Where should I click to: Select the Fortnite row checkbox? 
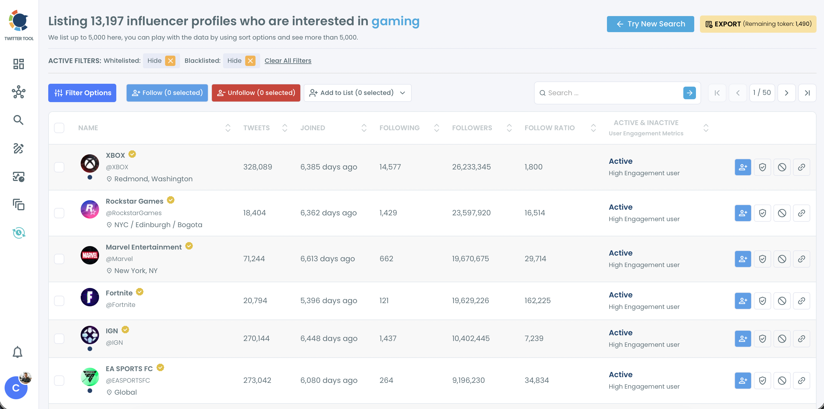coord(59,301)
